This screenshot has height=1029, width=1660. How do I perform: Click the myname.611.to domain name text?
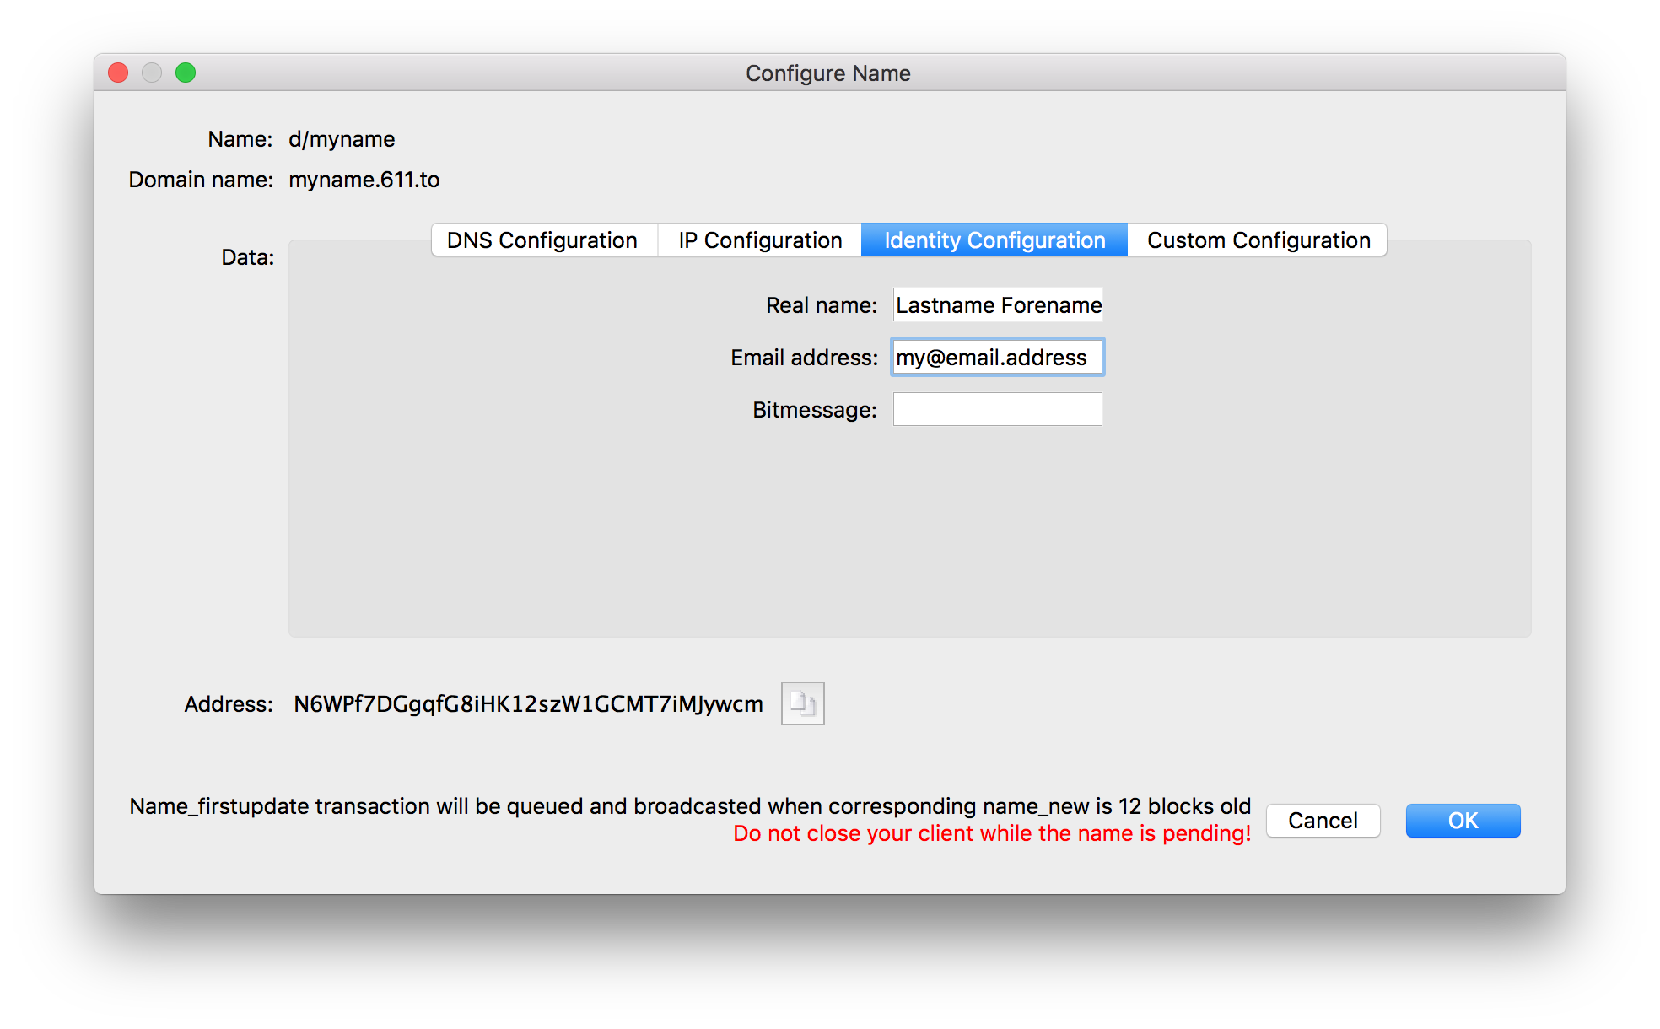[364, 180]
